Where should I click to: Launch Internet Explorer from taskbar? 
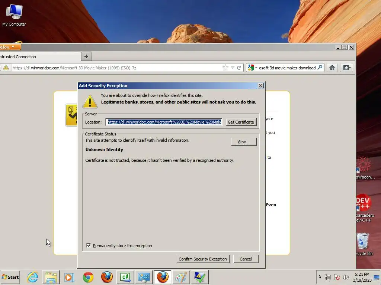pos(33,277)
